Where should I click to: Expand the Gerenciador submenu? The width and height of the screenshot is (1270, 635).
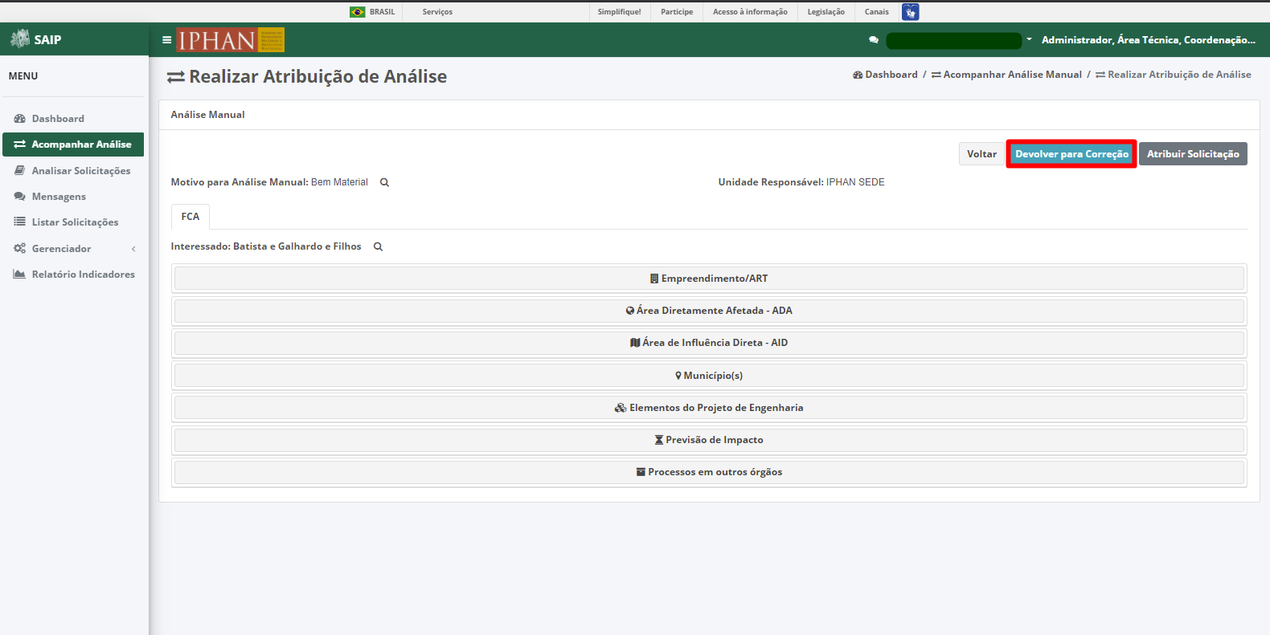[74, 249]
